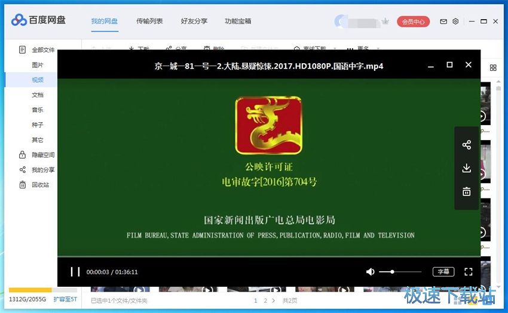Go to page 1 of files
Viewport: 508px width, 313px height.
pos(256,300)
